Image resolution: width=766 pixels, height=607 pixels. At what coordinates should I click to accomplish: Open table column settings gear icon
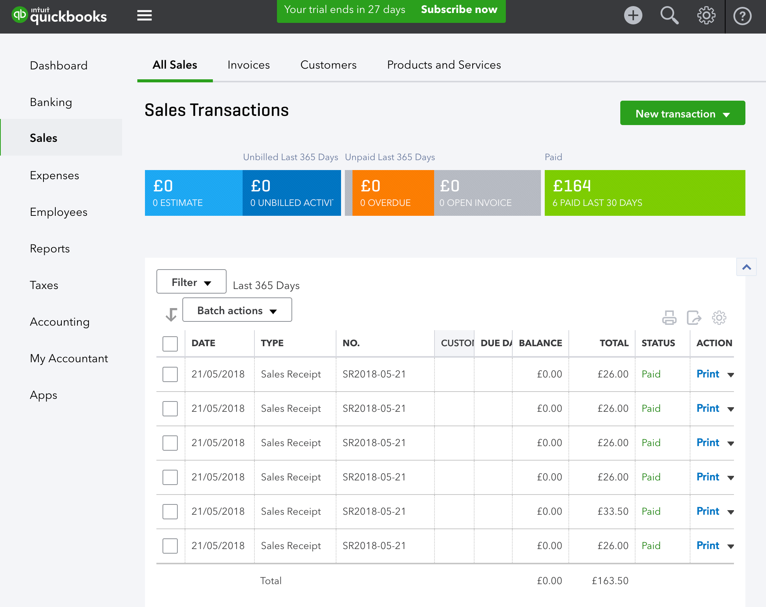click(719, 318)
